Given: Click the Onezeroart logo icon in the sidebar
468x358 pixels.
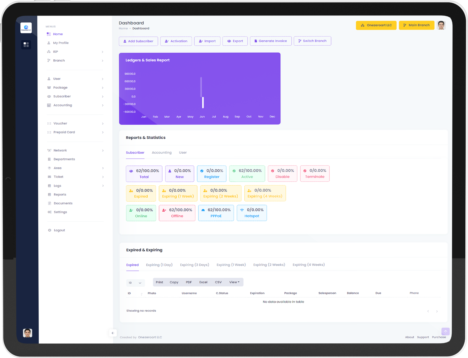Looking at the screenshot, I should 26,28.
